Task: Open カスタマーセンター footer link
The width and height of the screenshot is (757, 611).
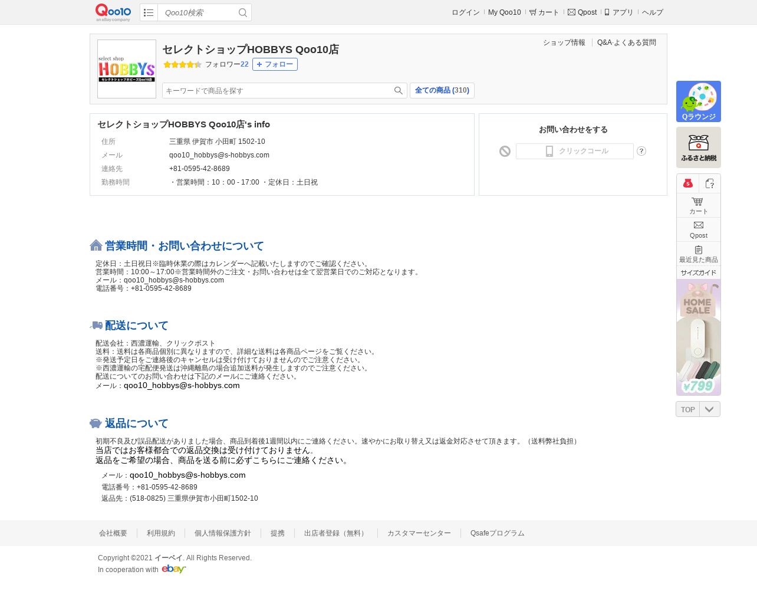Action: coord(419,533)
